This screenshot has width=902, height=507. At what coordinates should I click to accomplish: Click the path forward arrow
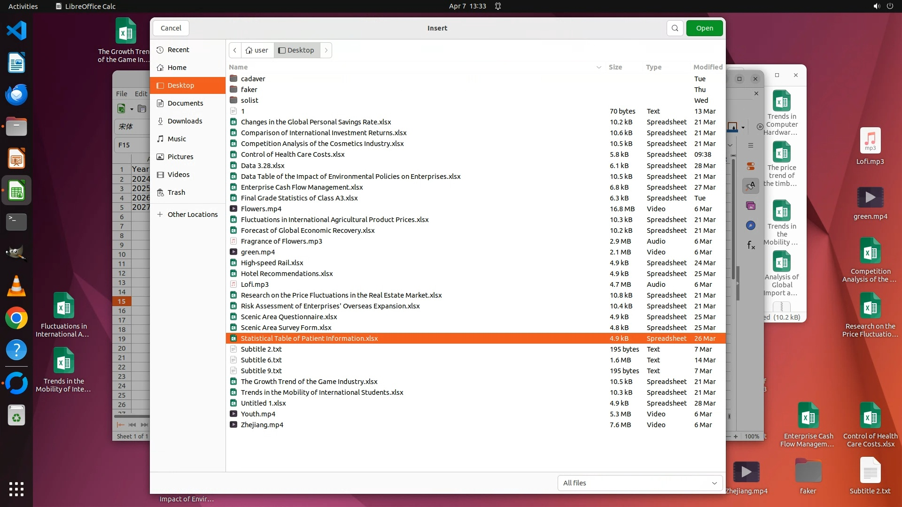pyautogui.click(x=326, y=50)
